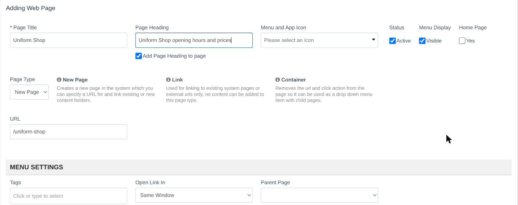518x205 pixels.
Task: Click the info icon beside Container
Action: 277,80
